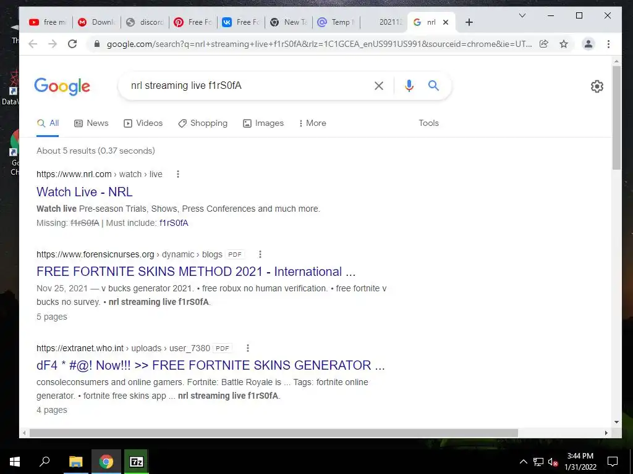Bookmark this page with the star
This screenshot has width=633, height=474.
(564, 44)
